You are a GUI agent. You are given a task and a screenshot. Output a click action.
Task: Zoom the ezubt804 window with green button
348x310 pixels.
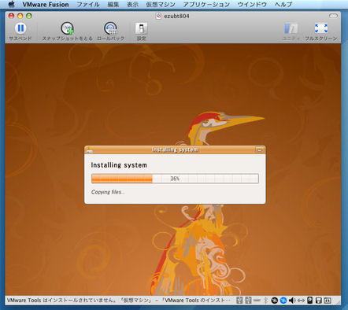[29, 16]
